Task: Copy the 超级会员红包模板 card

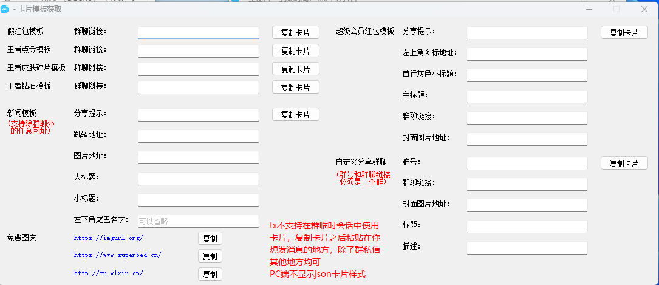Action: click(624, 33)
